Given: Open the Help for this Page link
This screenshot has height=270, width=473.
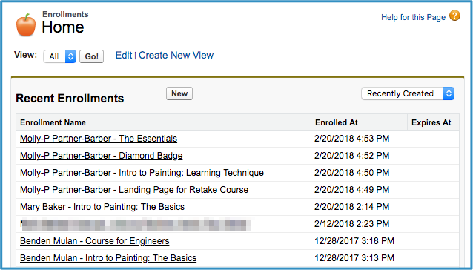Looking at the screenshot, I should [413, 17].
